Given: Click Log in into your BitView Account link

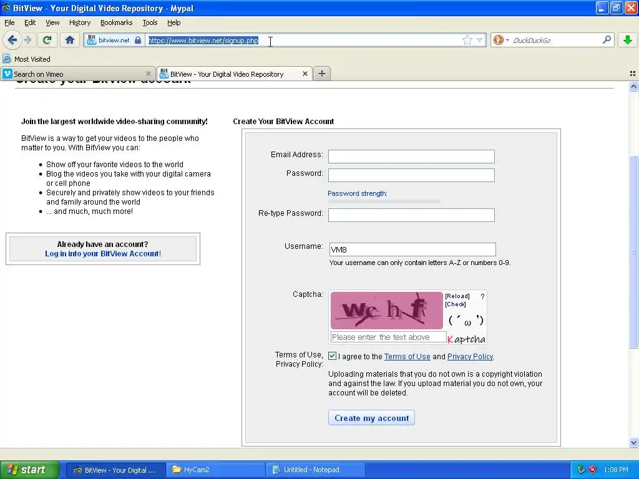Looking at the screenshot, I should (x=103, y=254).
